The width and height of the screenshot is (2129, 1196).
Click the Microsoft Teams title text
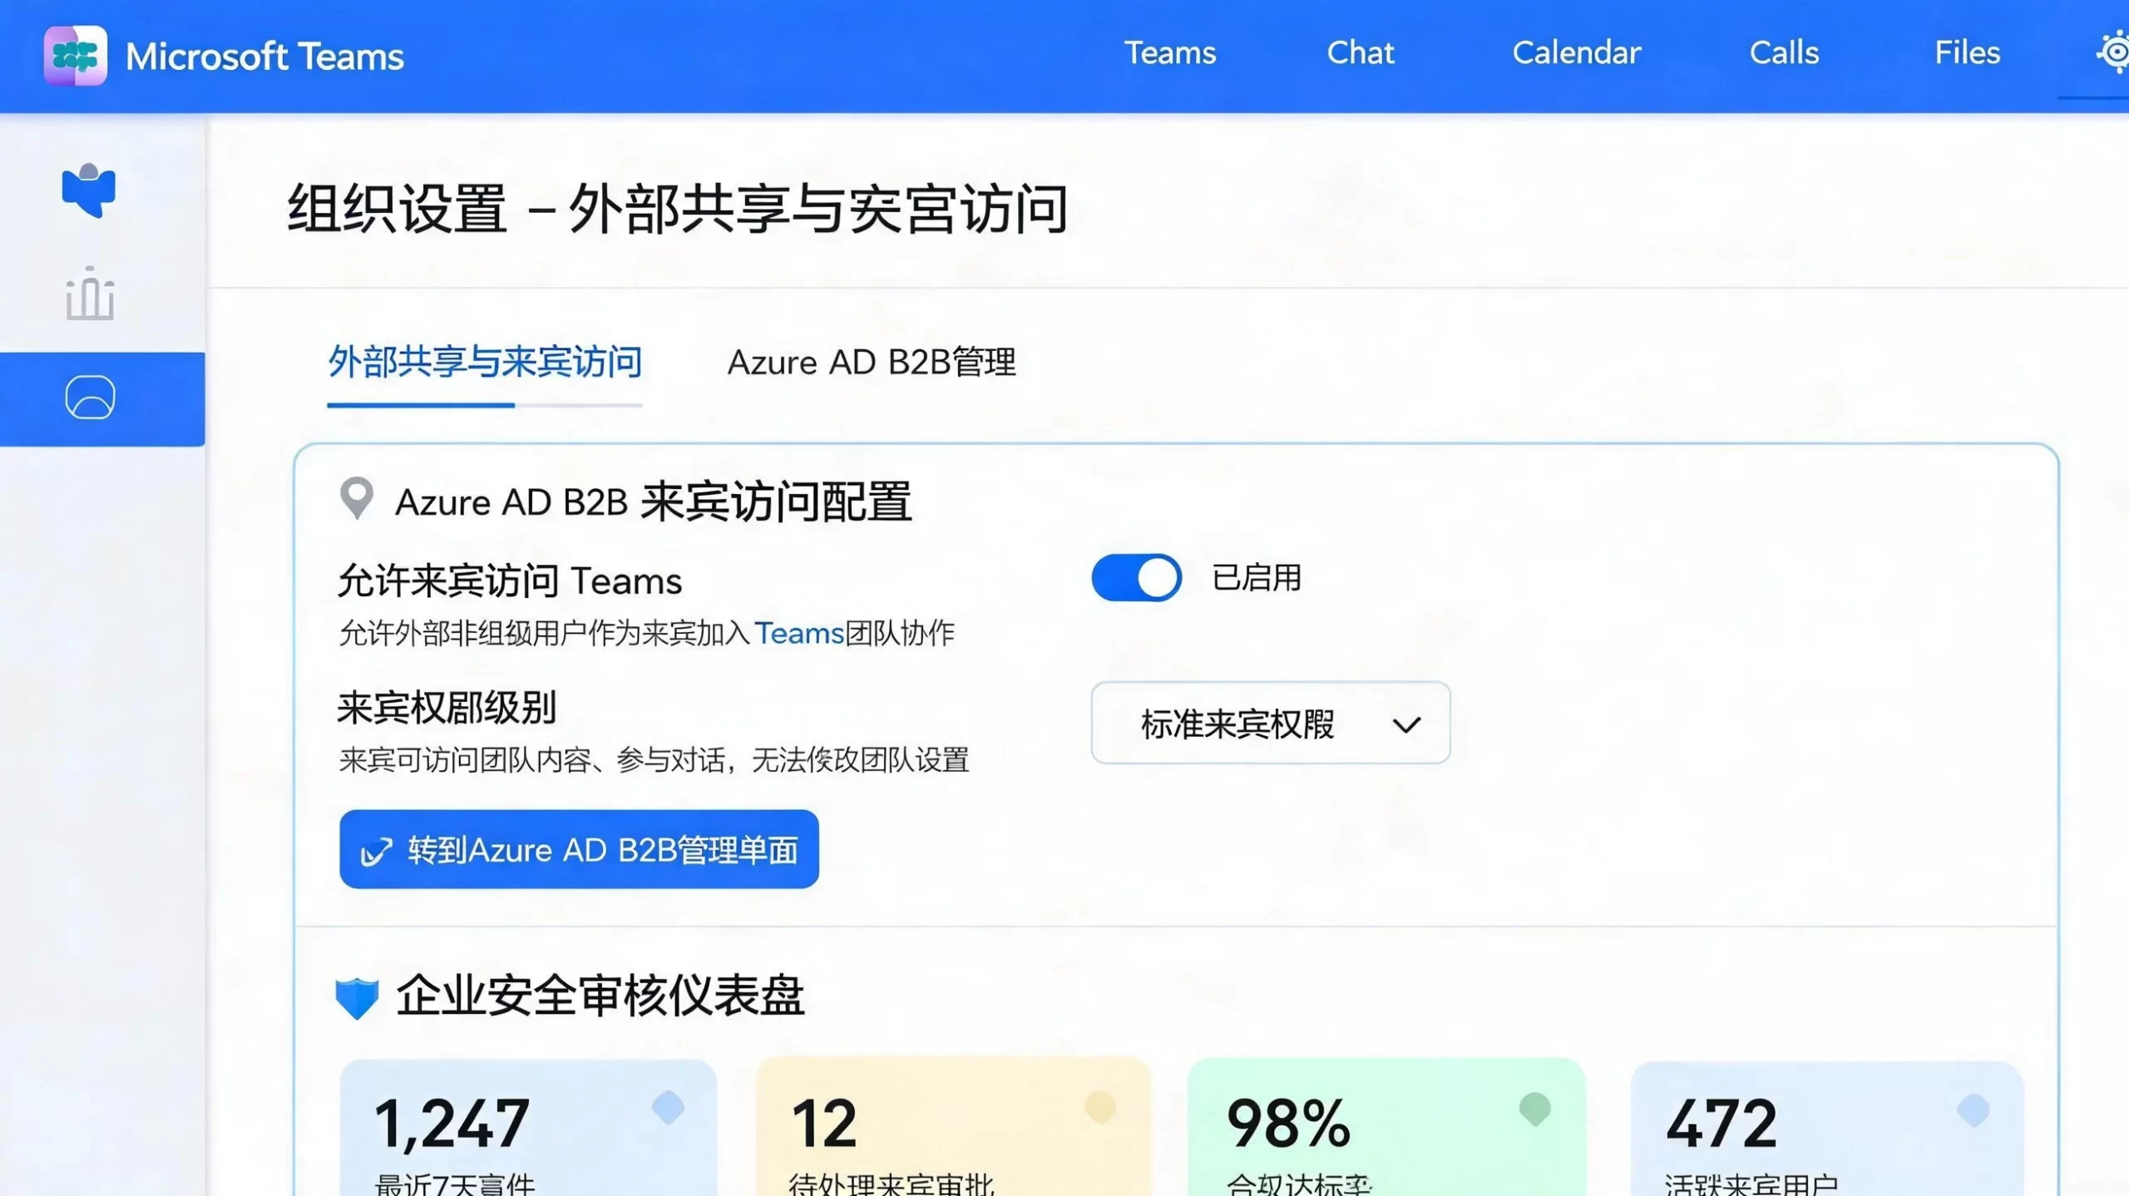click(x=264, y=57)
